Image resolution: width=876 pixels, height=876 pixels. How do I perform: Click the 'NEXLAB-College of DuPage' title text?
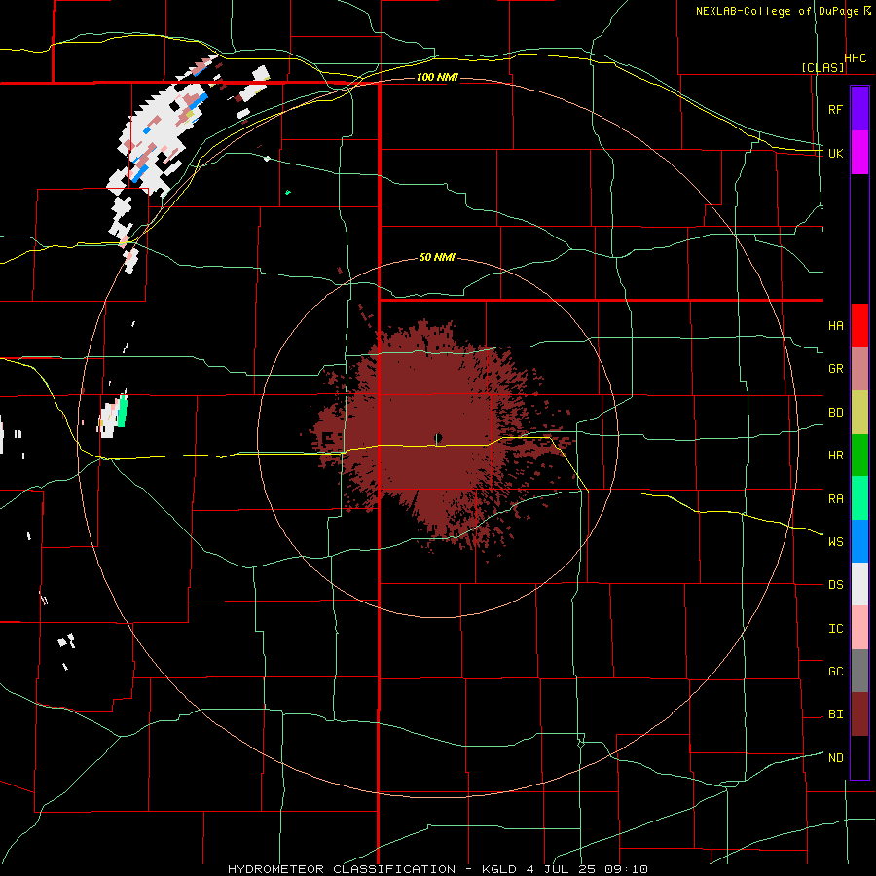coord(777,11)
